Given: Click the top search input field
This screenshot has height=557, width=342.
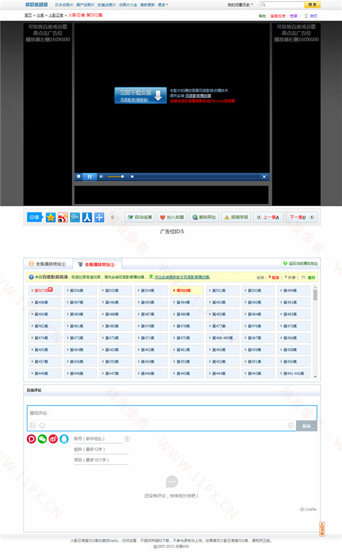Looking at the screenshot, I should pos(282,5).
